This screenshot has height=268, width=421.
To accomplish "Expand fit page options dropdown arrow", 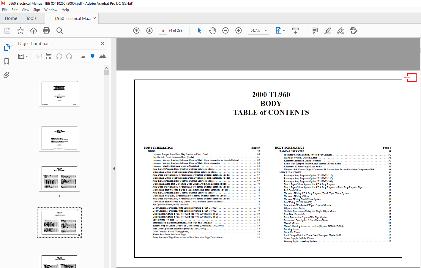I will click(284, 31).
